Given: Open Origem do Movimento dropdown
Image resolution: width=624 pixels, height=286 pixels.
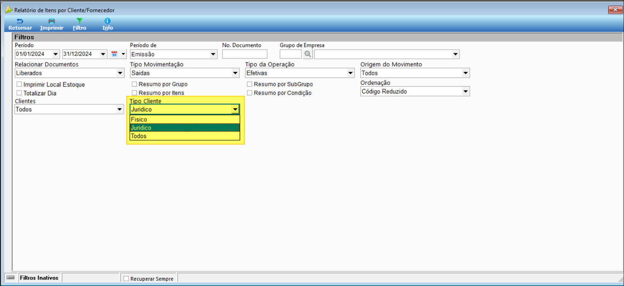Looking at the screenshot, I should 466,73.
